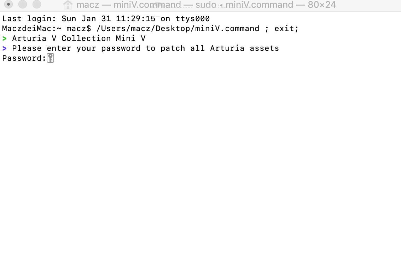Click the 'Password:' prompt label
The width and height of the screenshot is (401, 253).
pyautogui.click(x=24, y=58)
